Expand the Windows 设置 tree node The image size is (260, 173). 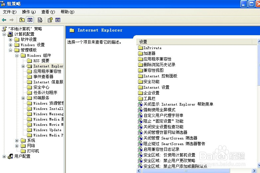point(10,45)
